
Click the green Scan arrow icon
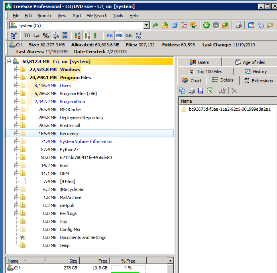tap(155, 25)
